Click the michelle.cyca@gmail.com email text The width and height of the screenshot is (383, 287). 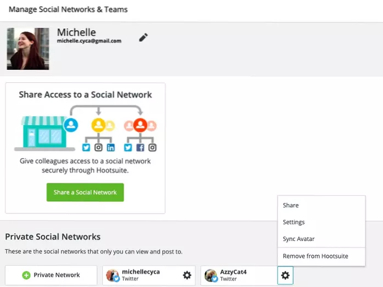(89, 41)
